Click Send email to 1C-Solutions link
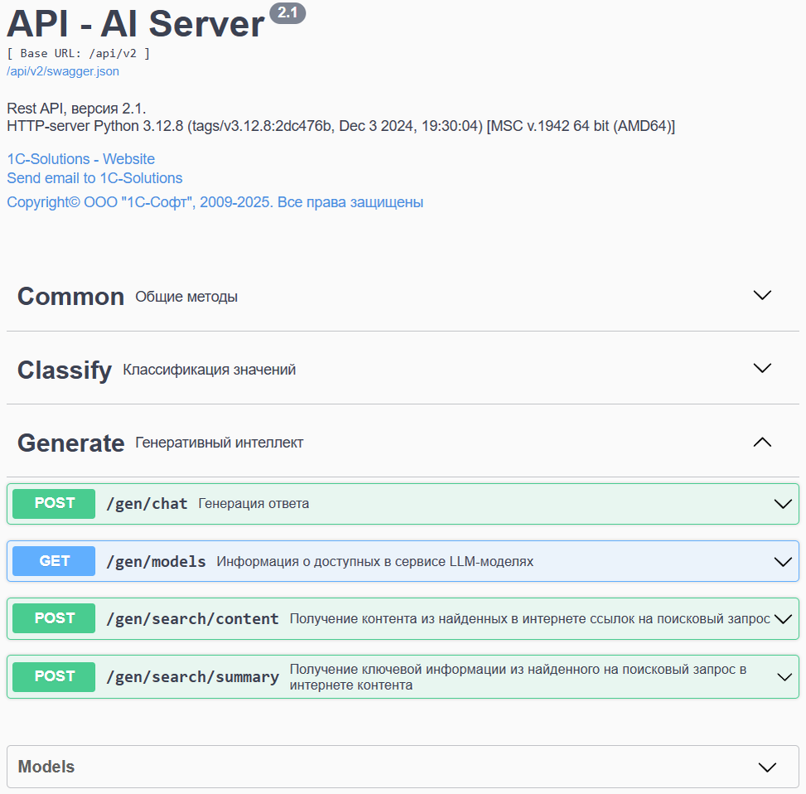Screen dimensions: 806x794 click(94, 178)
